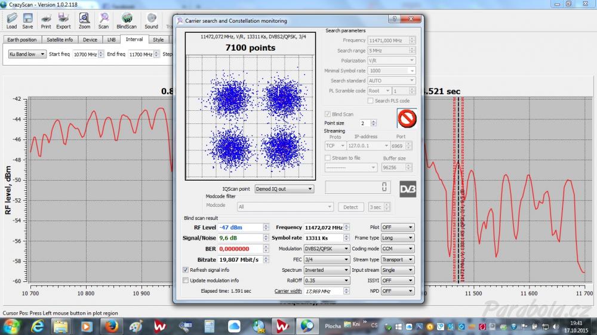Click the Save toolbar icon
This screenshot has width=597, height=335.
click(27, 20)
